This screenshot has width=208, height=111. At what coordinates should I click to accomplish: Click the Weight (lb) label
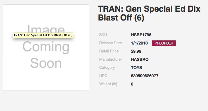pyautogui.click(x=108, y=84)
